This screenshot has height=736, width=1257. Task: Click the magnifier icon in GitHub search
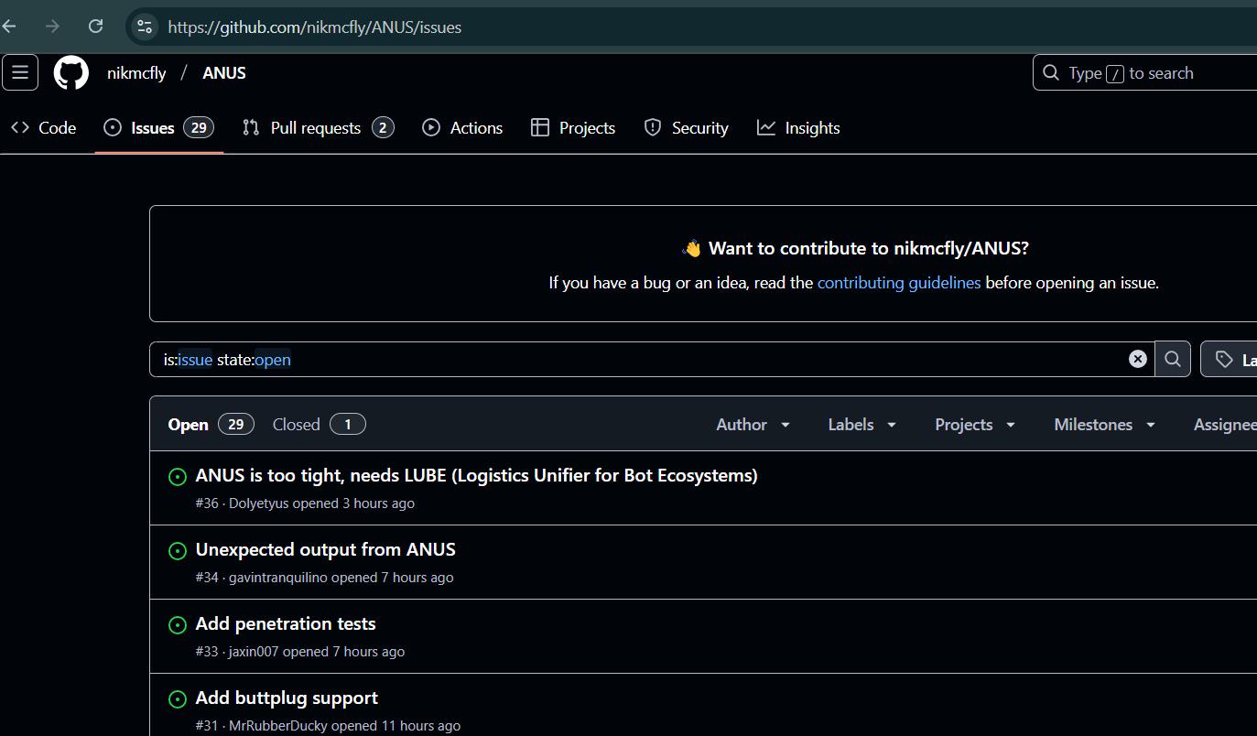click(1051, 73)
